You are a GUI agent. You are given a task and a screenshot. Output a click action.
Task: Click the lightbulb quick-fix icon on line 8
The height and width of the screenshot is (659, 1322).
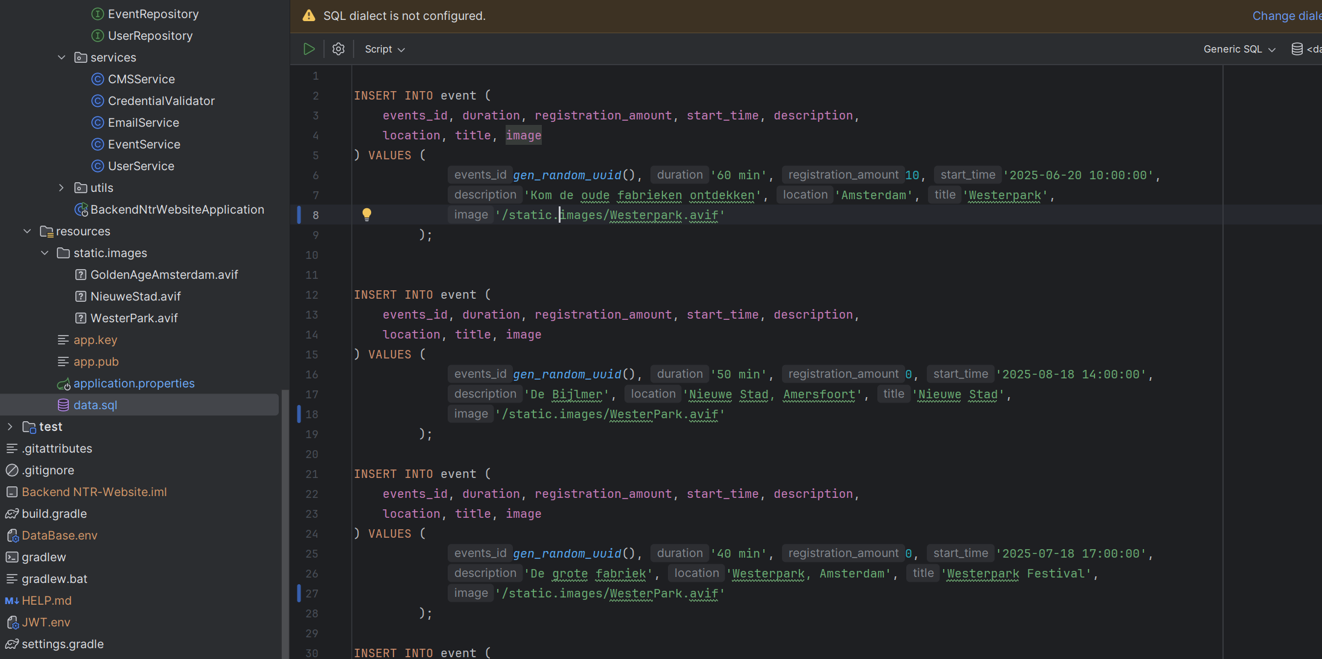(366, 214)
